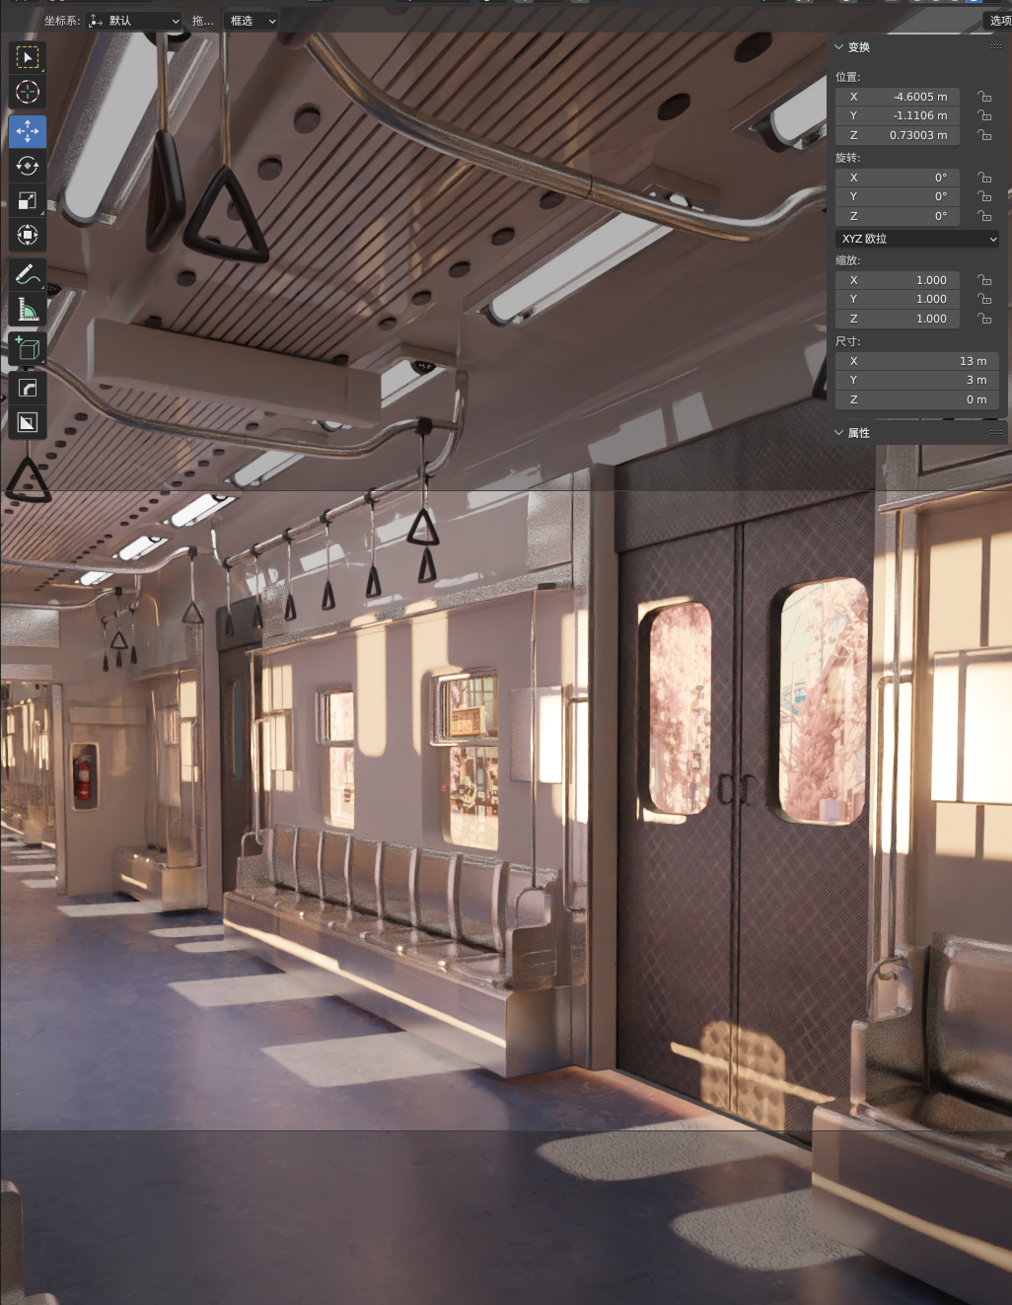1012x1305 pixels.
Task: Open the XYZ 欧拉 rotation mode dropdown
Action: pyautogui.click(x=917, y=239)
